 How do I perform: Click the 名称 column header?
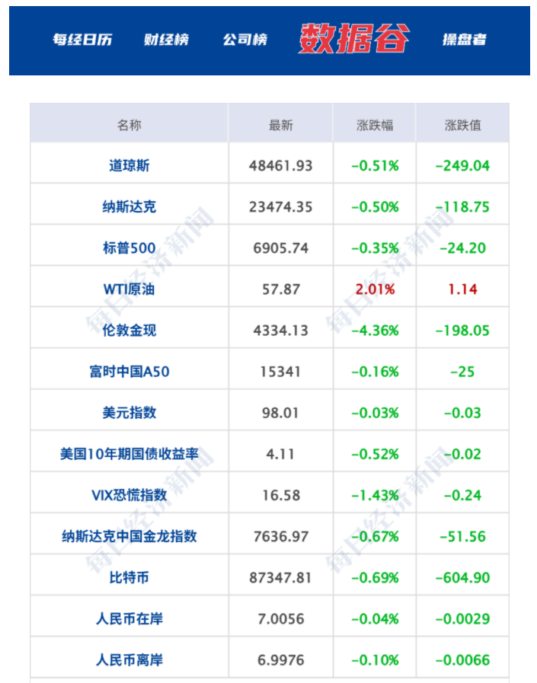tap(129, 125)
